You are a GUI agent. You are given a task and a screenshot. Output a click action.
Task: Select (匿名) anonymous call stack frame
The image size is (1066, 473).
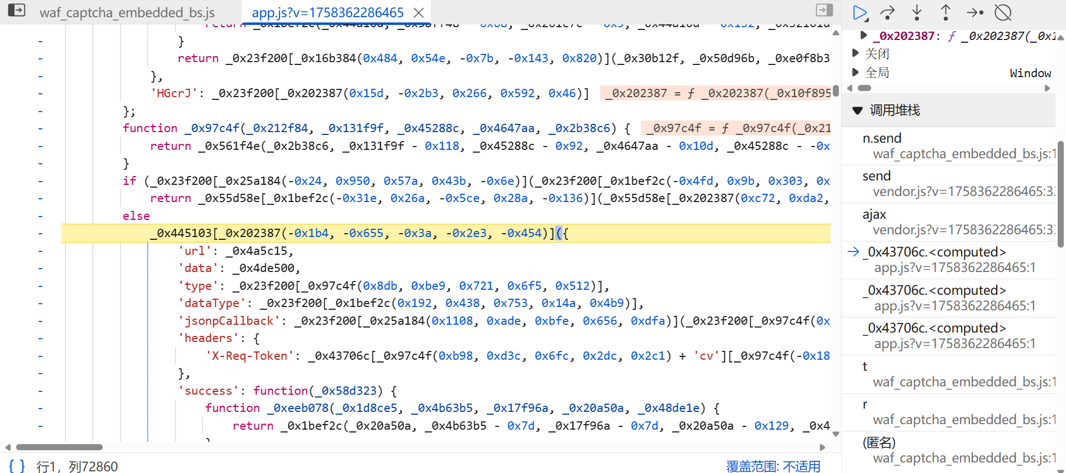coord(949,450)
